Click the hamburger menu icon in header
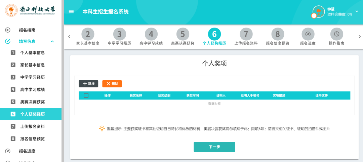The image size is (363, 162). (x=71, y=12)
